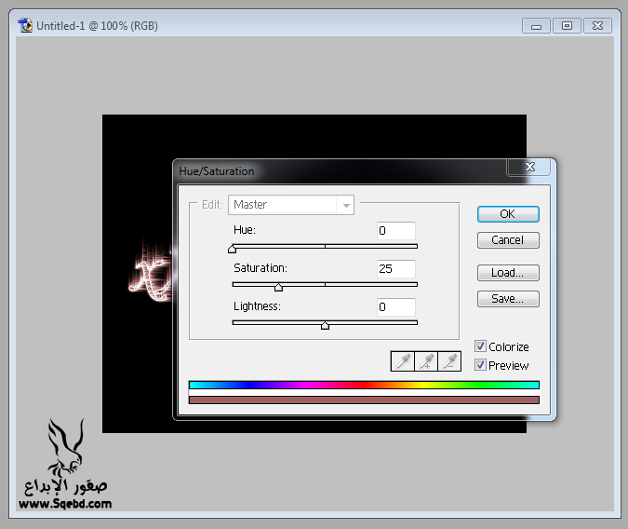Select the add-to-sample eyedropper
Viewport: 628px width, 529px height.
[x=426, y=361]
